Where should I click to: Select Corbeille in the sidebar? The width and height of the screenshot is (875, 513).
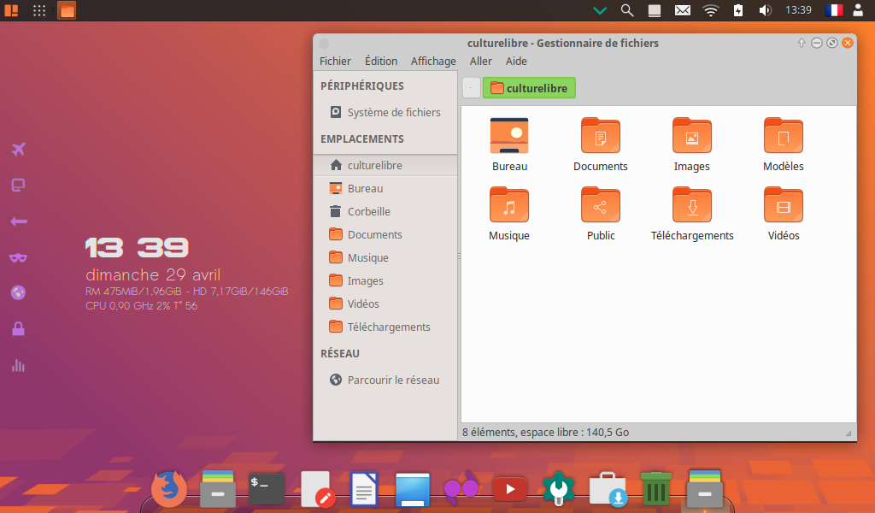click(368, 211)
